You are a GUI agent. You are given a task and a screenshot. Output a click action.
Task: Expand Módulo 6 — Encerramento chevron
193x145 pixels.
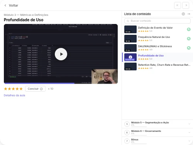pyautogui.click(x=189, y=133)
